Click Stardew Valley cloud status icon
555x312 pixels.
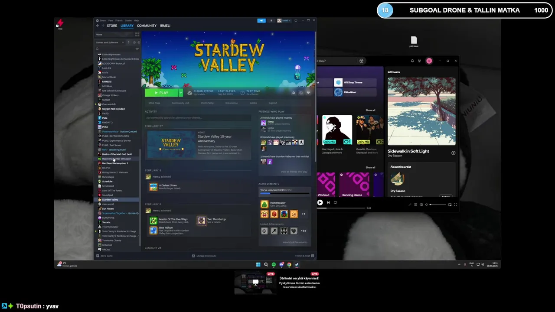tap(189, 93)
